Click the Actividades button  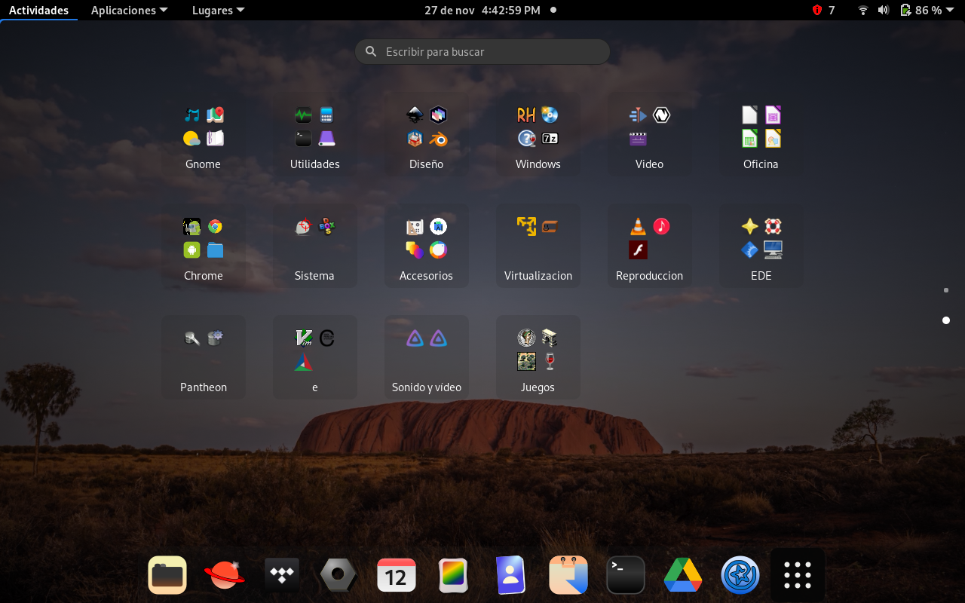(x=38, y=10)
